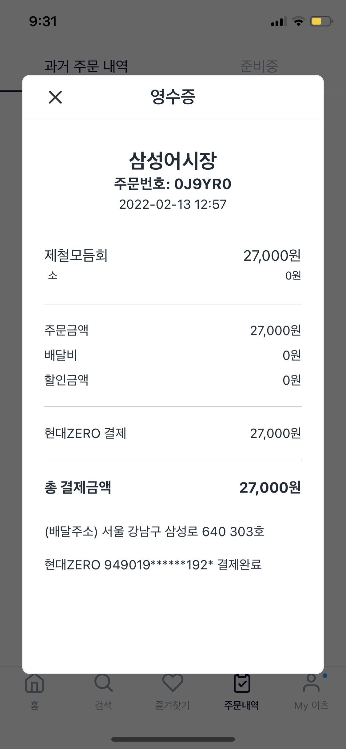The width and height of the screenshot is (346, 749).
Task: Tap the home indicator bar
Action: click(x=173, y=739)
